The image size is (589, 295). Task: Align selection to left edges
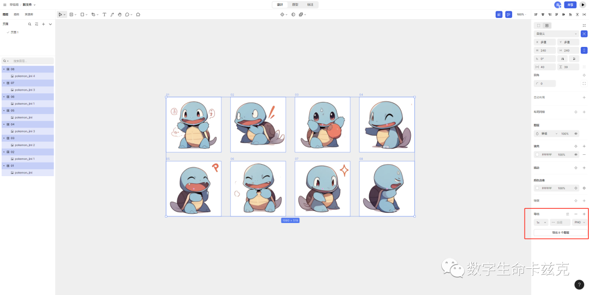pos(536,15)
